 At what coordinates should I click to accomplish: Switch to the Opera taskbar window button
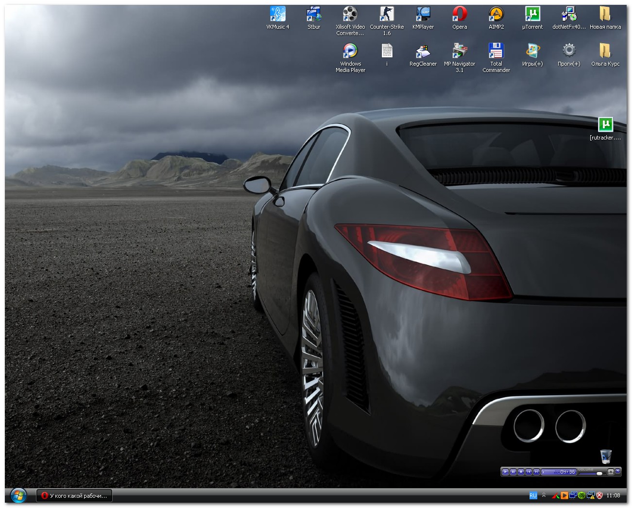[x=74, y=495]
